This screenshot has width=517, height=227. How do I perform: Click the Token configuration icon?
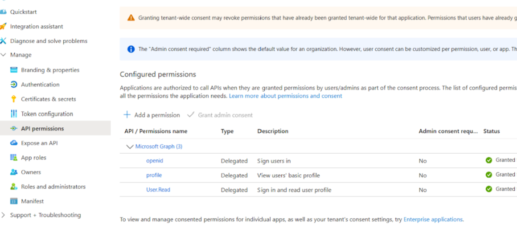pyautogui.click(x=14, y=114)
